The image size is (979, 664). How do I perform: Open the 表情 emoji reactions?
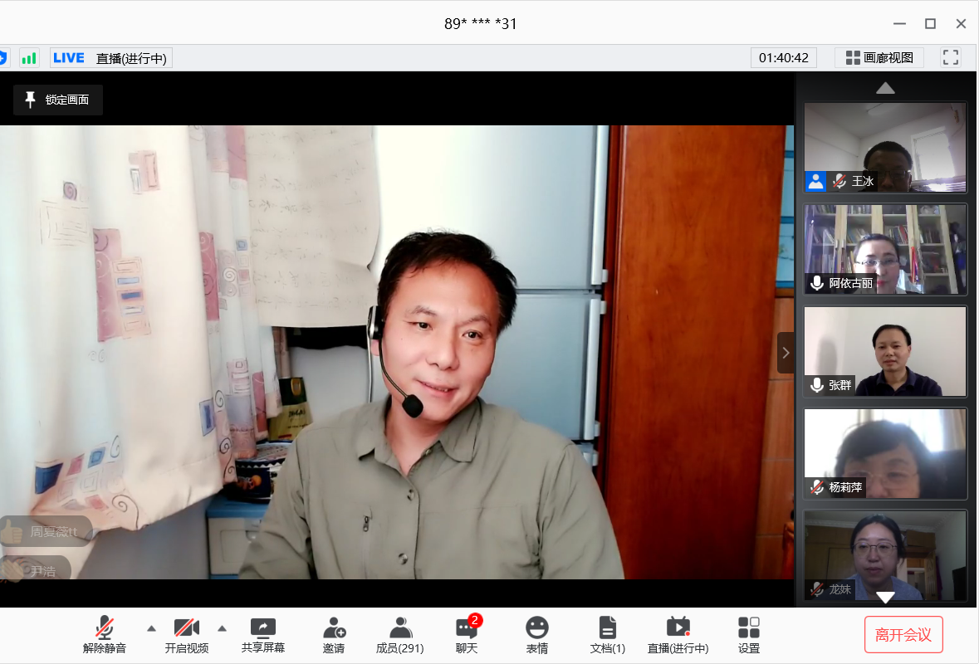pos(537,635)
